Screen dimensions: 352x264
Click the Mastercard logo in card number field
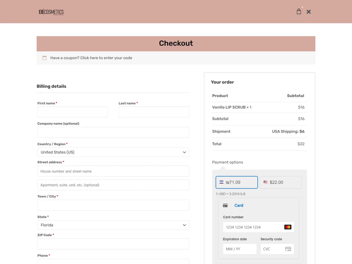[x=288, y=227]
